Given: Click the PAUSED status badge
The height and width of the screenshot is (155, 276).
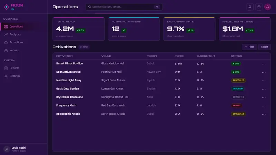Looking at the screenshot, I should tap(236, 106).
